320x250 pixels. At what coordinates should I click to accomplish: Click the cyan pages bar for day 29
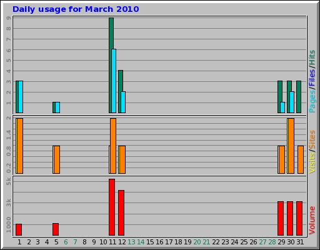(282, 107)
